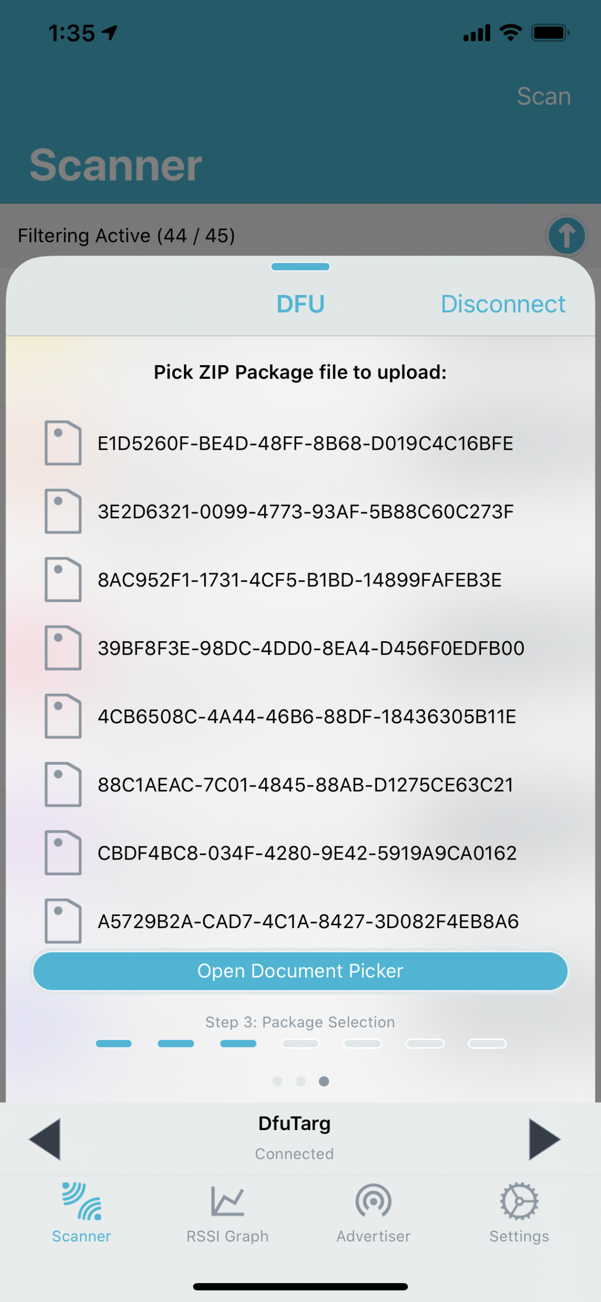Tap file icon beside 39BF8F3E package
The image size is (601, 1302).
63,648
